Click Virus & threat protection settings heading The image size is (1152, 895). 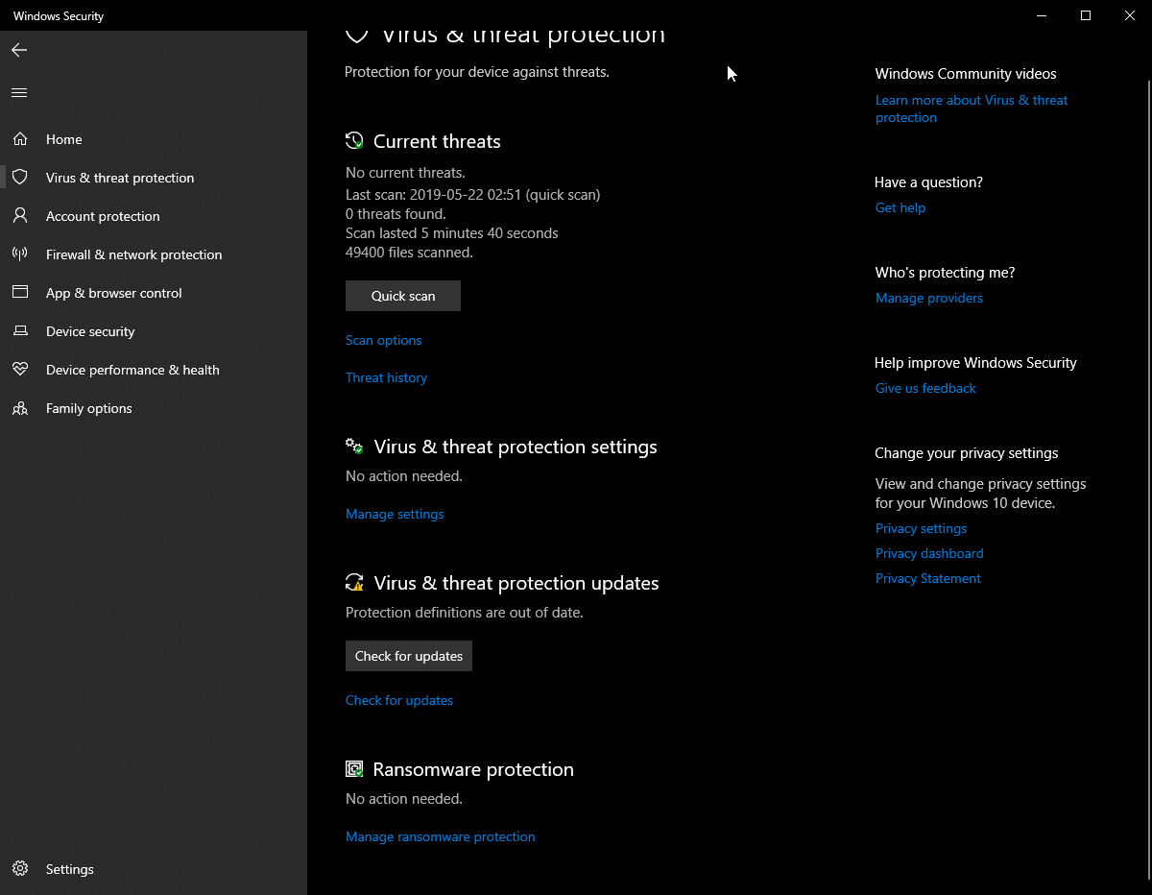[x=516, y=447]
